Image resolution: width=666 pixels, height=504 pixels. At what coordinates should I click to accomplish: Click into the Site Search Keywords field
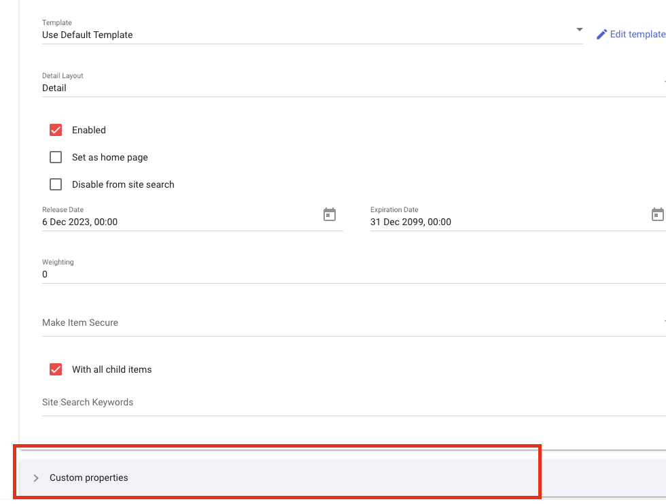340,403
